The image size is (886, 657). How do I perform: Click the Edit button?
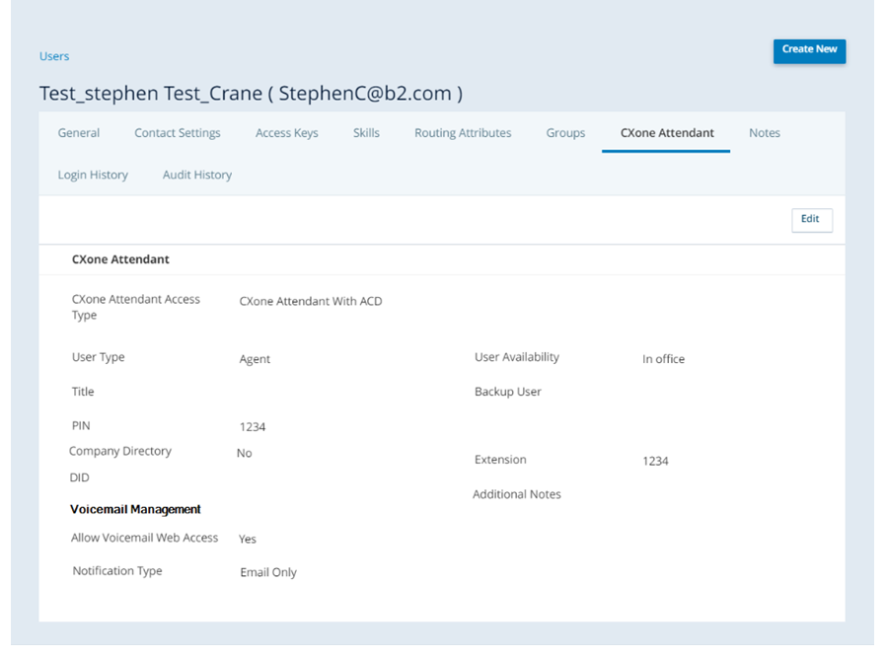(811, 219)
